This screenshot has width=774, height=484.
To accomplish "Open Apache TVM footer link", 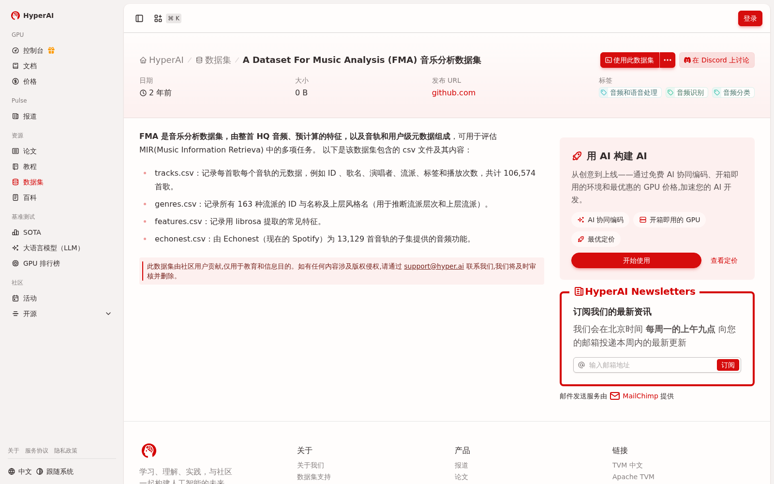I will tap(633, 477).
